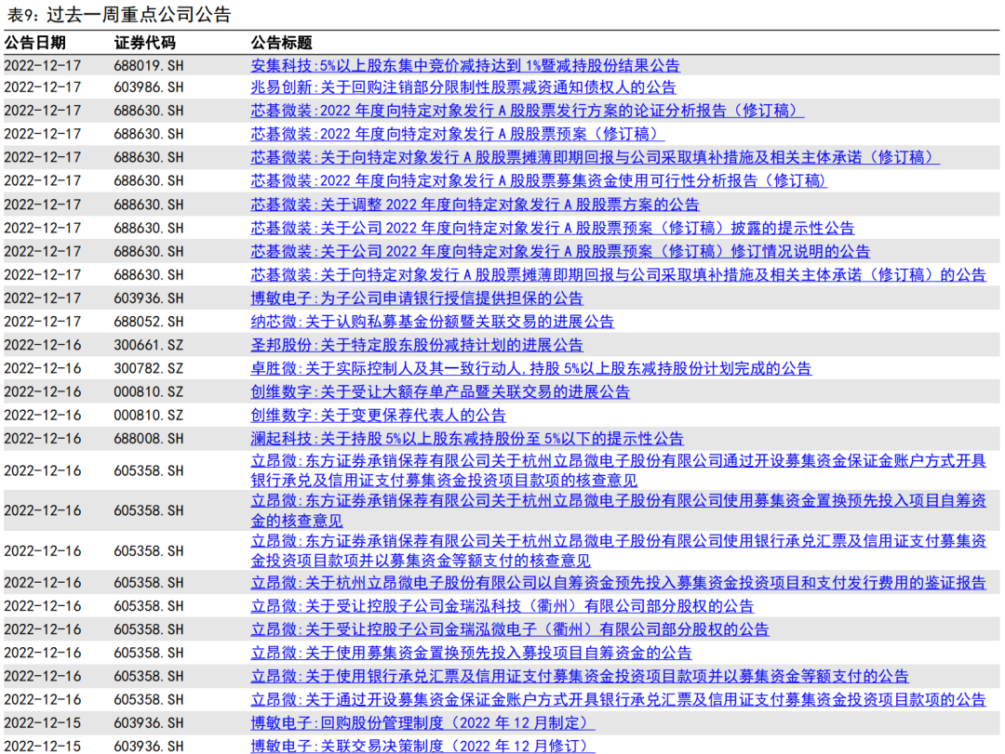Open 博敏电子 回购股份管理制度 link
The height and width of the screenshot is (754, 1005).
tap(422, 723)
